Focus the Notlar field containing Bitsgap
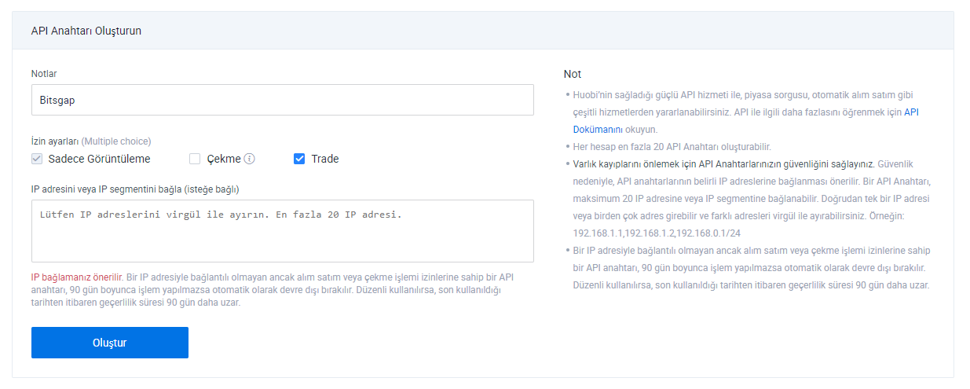Screen dimensions: 970x389 pos(283,100)
